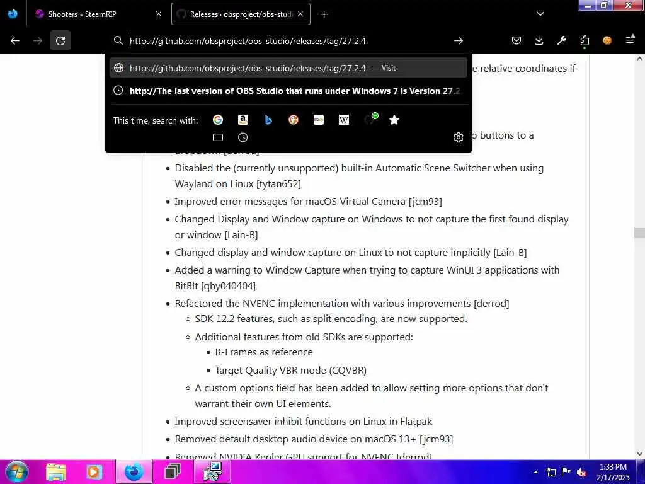The height and width of the screenshot is (484, 645).
Task: Click "Removed default desktop audio device" bullet text
Action: click(x=314, y=439)
